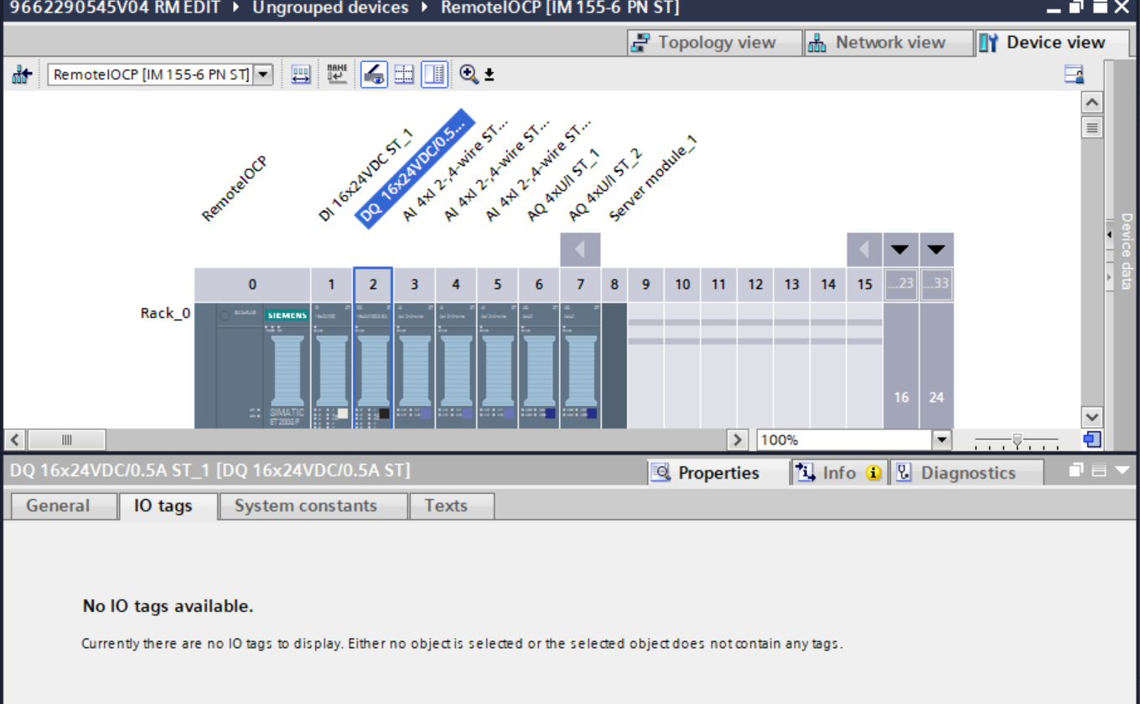Select the IO tags tab

click(168, 506)
